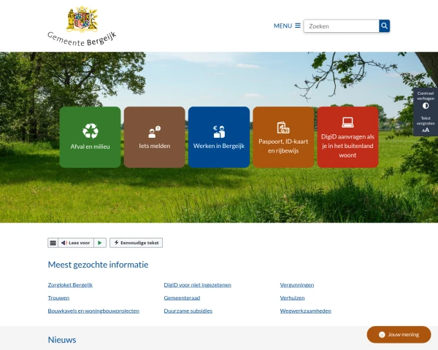
Task: Switch on Eenvoudige tekst mode
Action: (x=136, y=243)
